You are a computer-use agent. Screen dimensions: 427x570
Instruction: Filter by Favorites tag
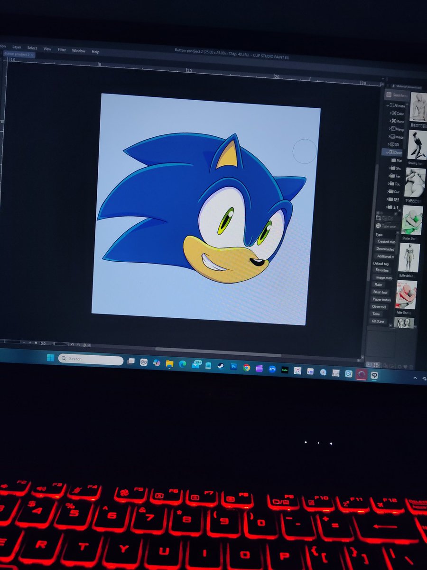tap(381, 270)
